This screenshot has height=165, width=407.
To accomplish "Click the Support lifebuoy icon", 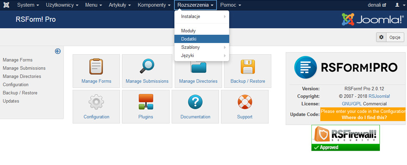I will pos(245,102).
